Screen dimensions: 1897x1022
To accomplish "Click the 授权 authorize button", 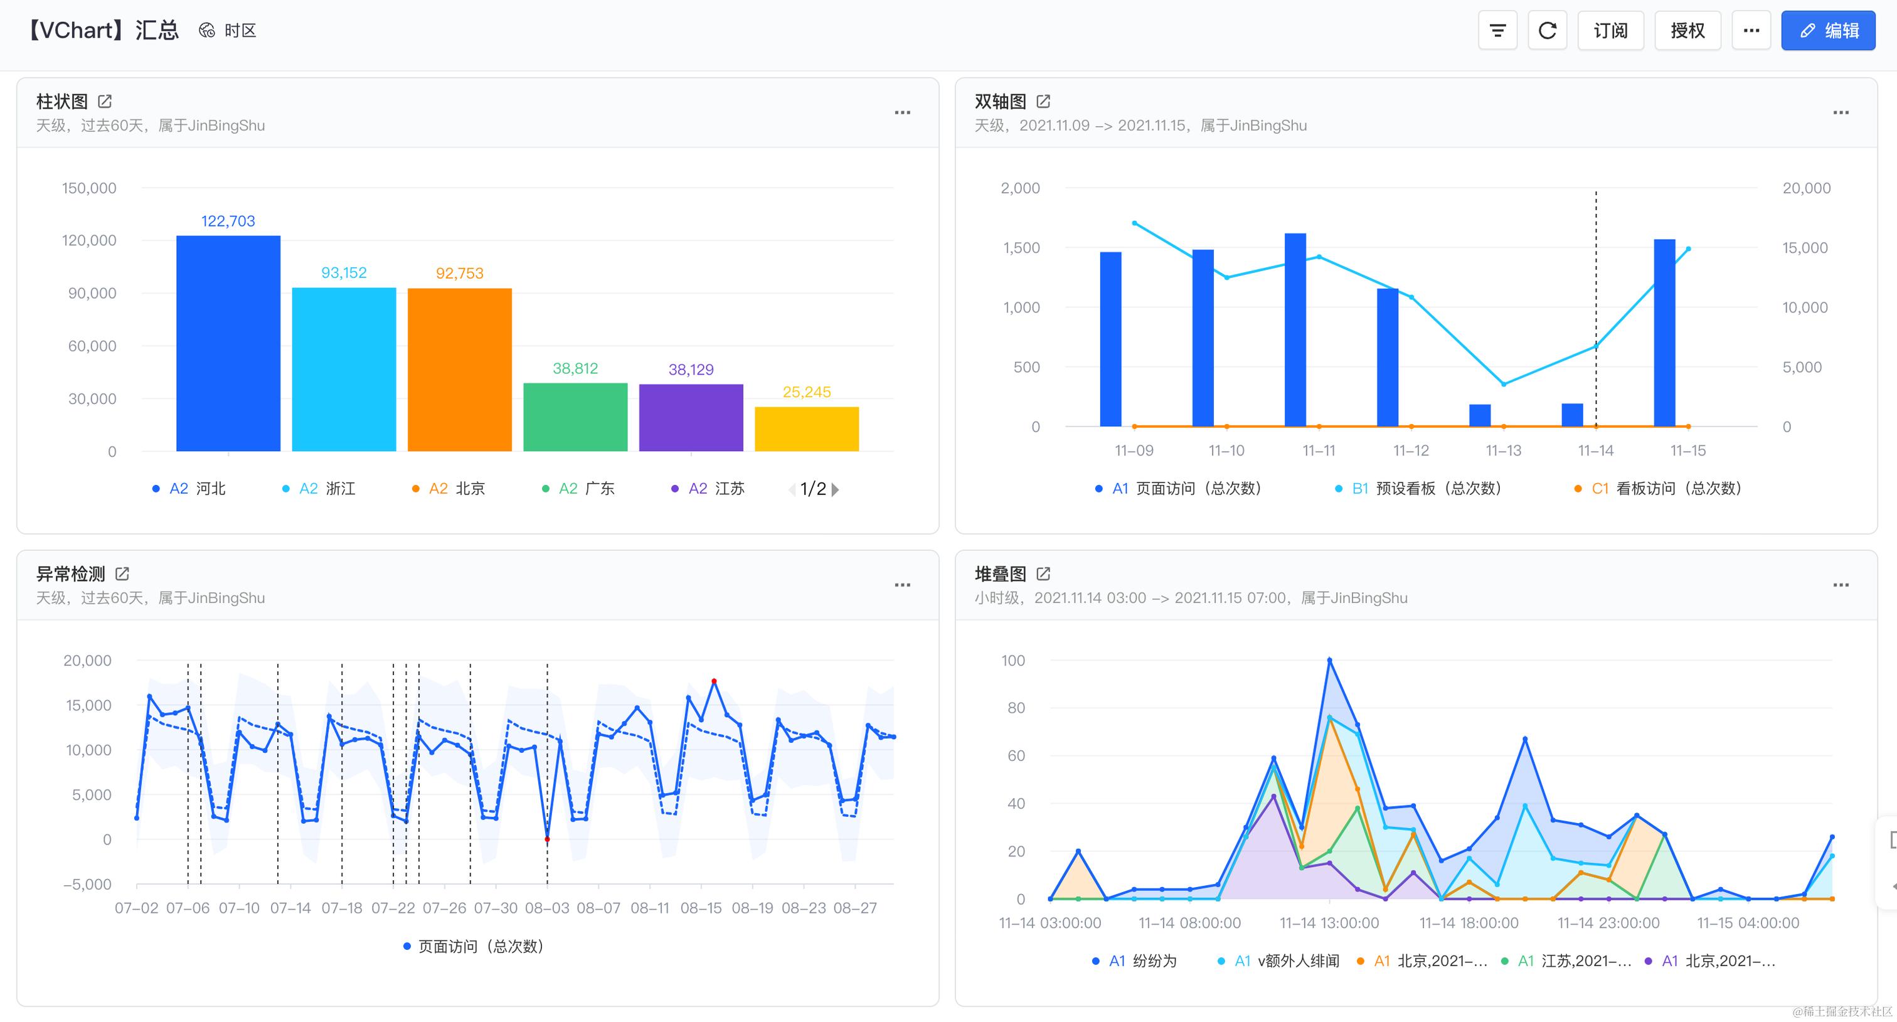I will [x=1687, y=31].
